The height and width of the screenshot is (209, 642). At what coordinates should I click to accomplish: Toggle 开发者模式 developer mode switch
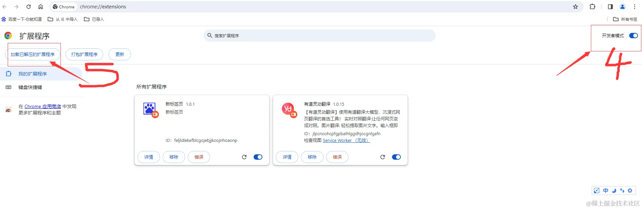point(634,36)
